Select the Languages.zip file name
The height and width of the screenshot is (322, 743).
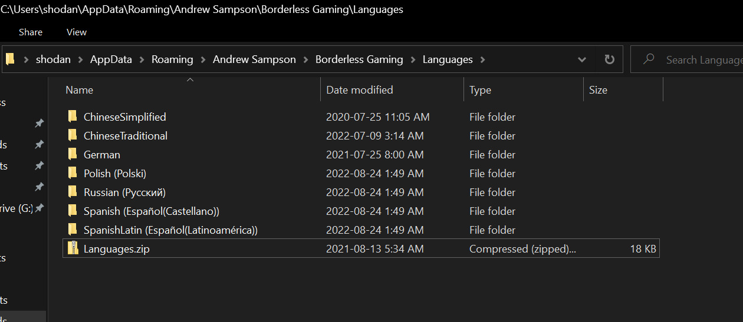[117, 248]
